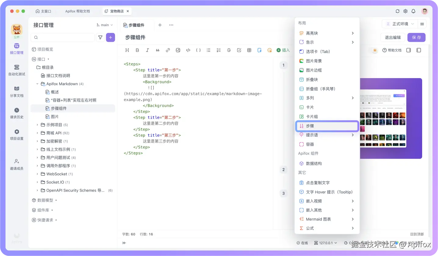Switch to the 主窗口 tab
Screen dimensions: 438x256
43,11
